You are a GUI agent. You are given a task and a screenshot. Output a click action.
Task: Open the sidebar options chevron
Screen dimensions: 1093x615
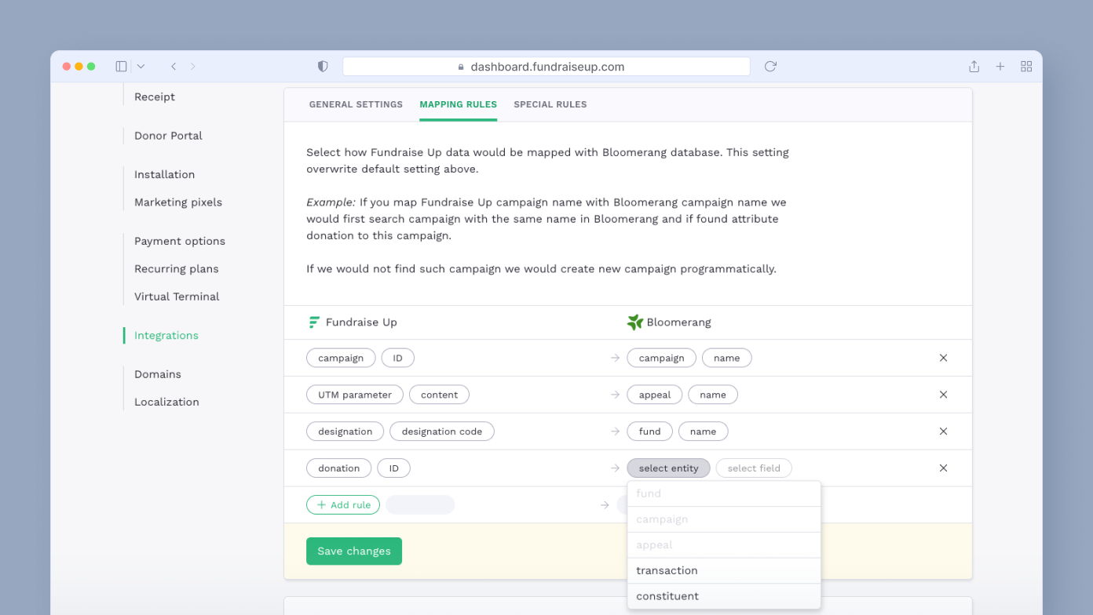pyautogui.click(x=141, y=67)
